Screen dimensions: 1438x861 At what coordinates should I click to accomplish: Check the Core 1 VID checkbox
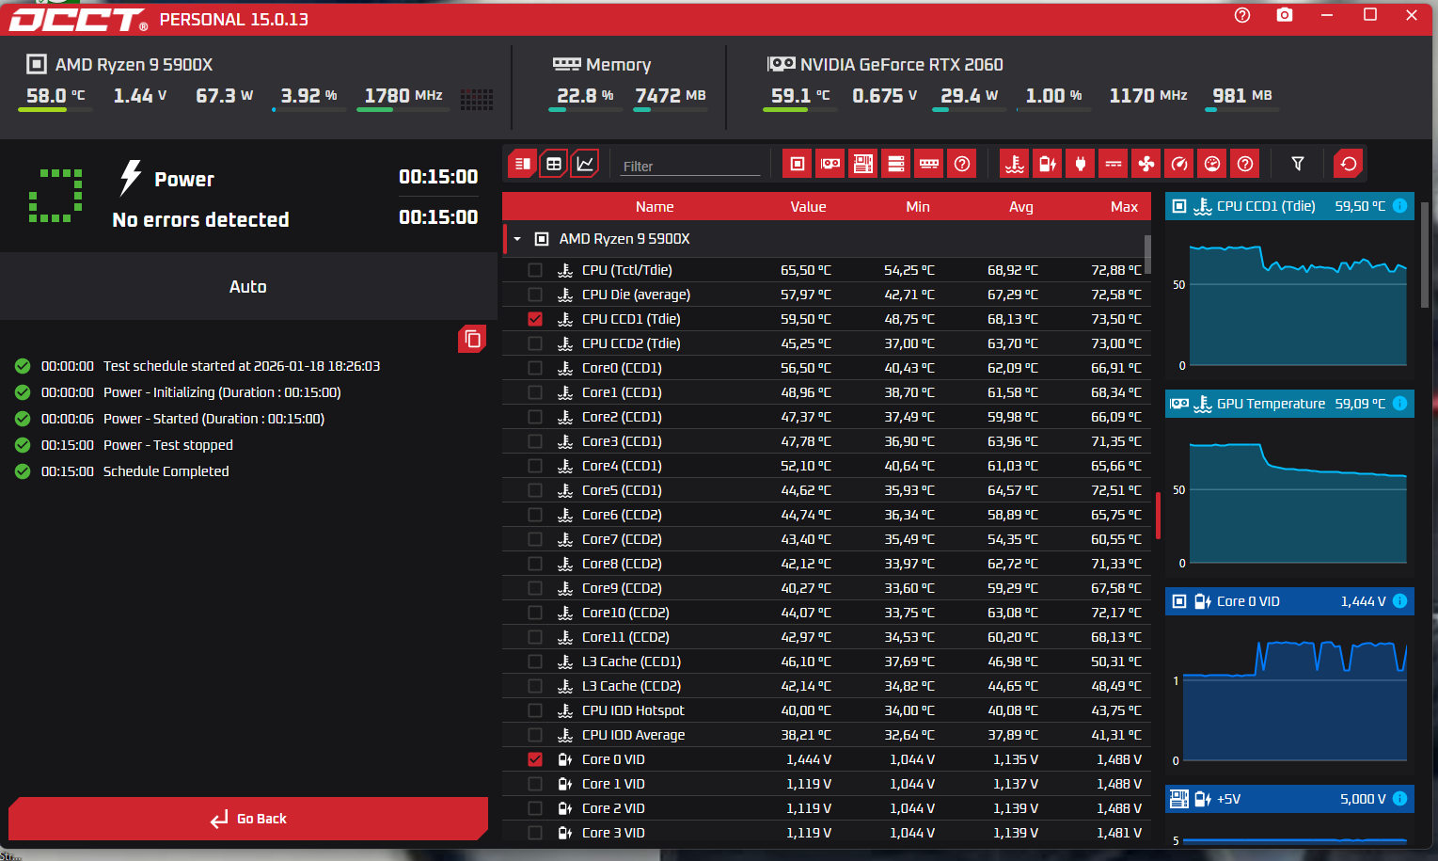[535, 784]
